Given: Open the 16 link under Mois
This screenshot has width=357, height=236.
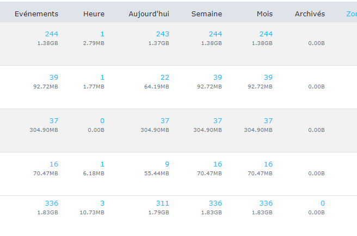Looking at the screenshot, I should (x=268, y=164).
